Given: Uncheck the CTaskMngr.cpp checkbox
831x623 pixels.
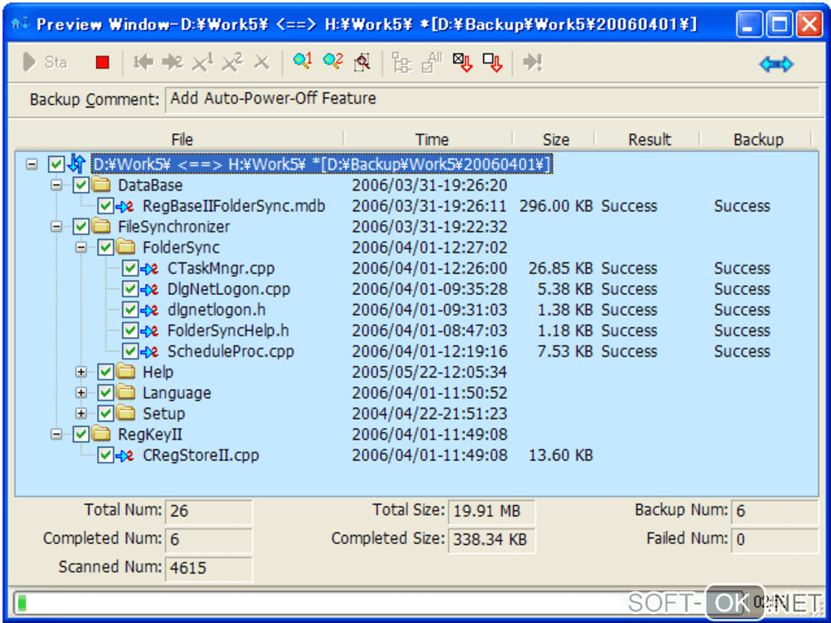Looking at the screenshot, I should 130,268.
